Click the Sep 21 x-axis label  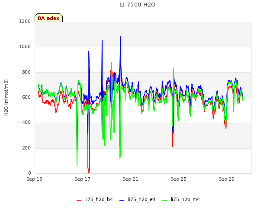click(x=130, y=179)
